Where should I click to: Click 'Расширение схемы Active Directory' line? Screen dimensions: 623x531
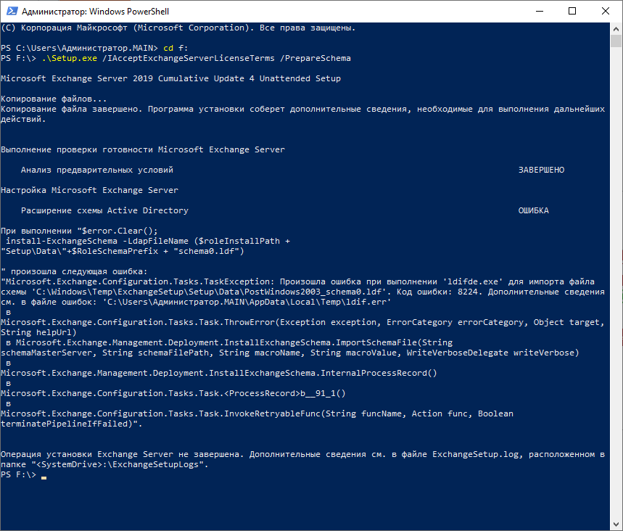104,210
